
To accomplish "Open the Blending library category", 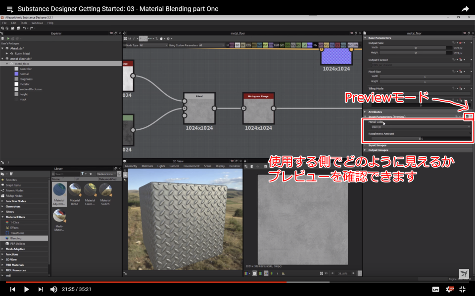I will pyautogui.click(x=24, y=238).
